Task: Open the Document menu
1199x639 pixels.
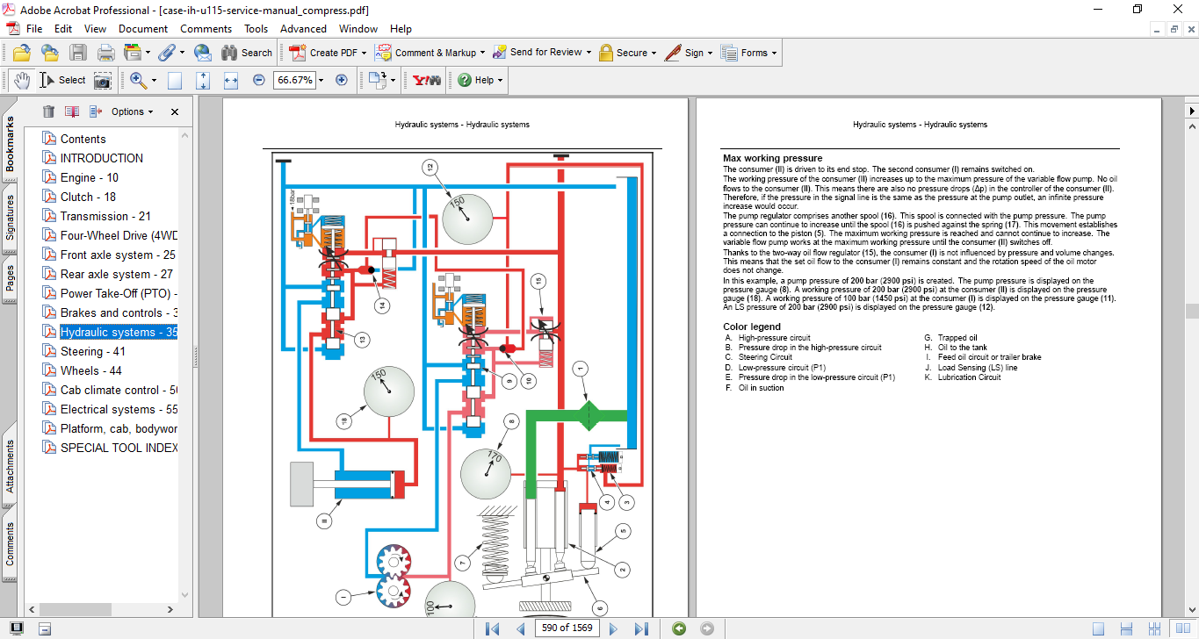Action: pyautogui.click(x=143, y=29)
